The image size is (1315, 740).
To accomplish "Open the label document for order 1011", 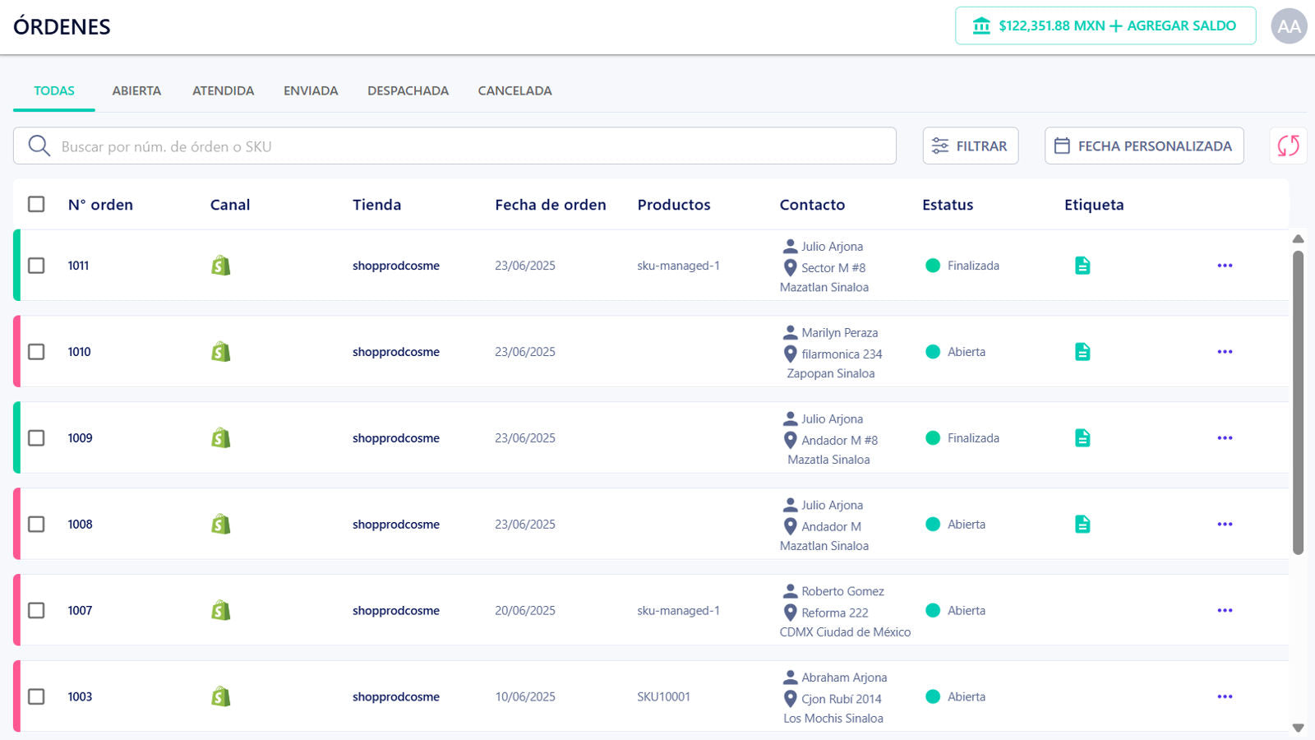I will click(x=1082, y=266).
